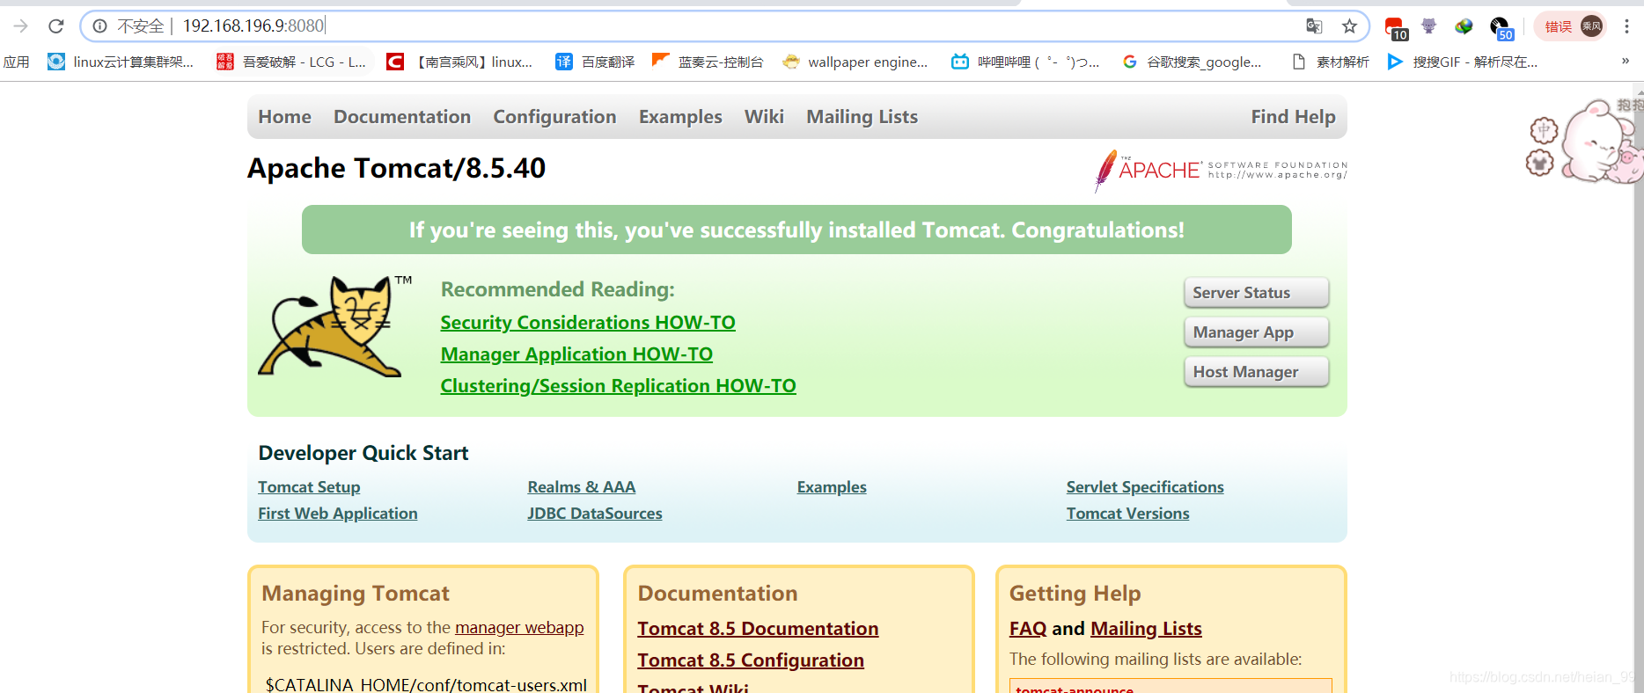Click the translate page icon in address bar

coord(1314,26)
